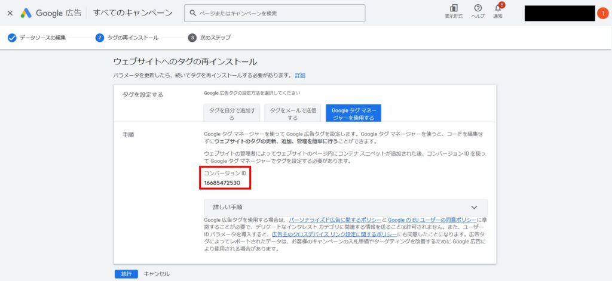Click the search magnifier icon

pos(192,13)
